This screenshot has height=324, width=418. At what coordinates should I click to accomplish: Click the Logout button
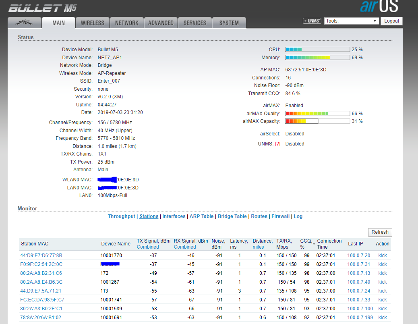point(391,21)
